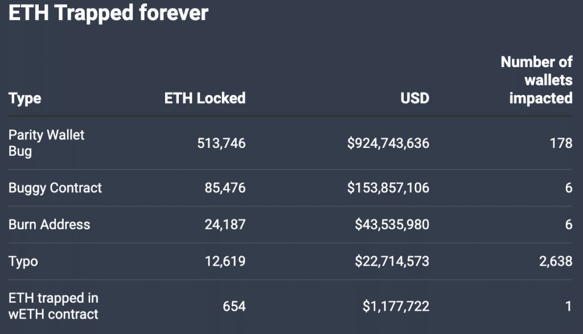
Task: Click the $22,714,573 USD cell
Action: (x=392, y=261)
